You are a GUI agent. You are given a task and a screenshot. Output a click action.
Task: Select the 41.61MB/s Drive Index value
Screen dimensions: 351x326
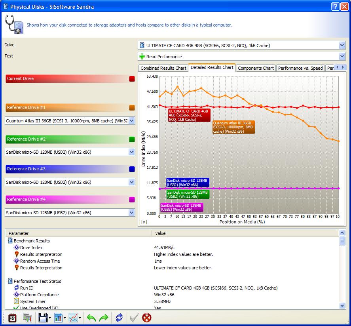(x=164, y=248)
